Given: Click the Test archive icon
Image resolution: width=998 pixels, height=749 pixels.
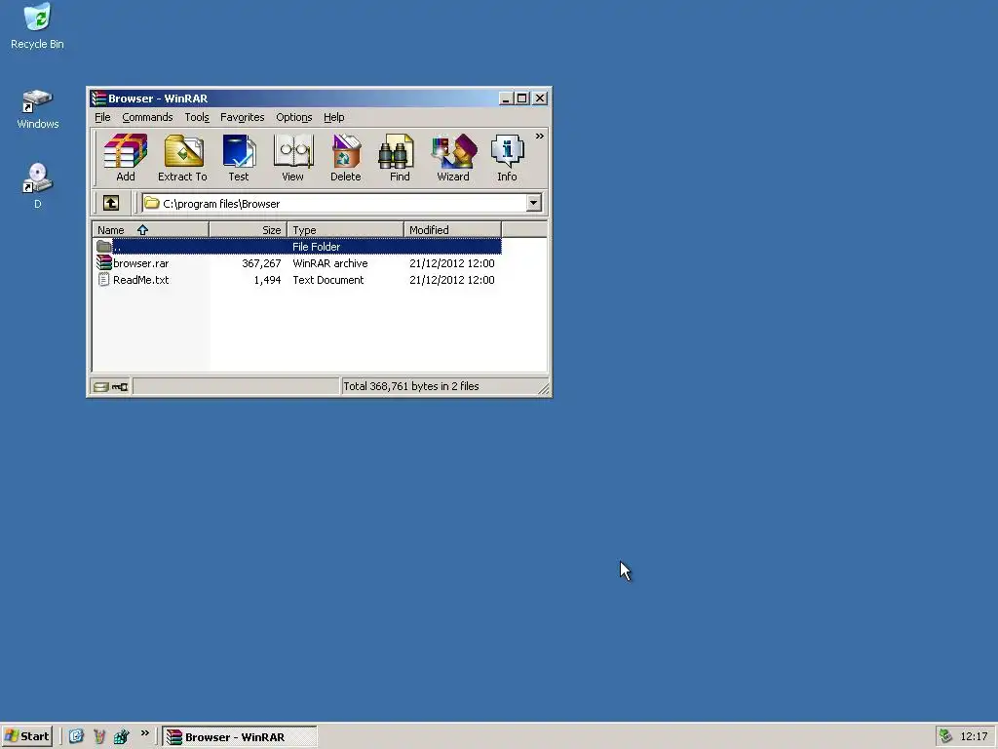Looking at the screenshot, I should (239, 157).
